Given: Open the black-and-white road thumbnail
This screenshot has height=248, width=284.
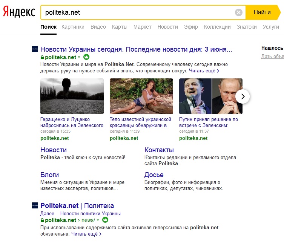Looking at the screenshot, I should click(x=72, y=96).
